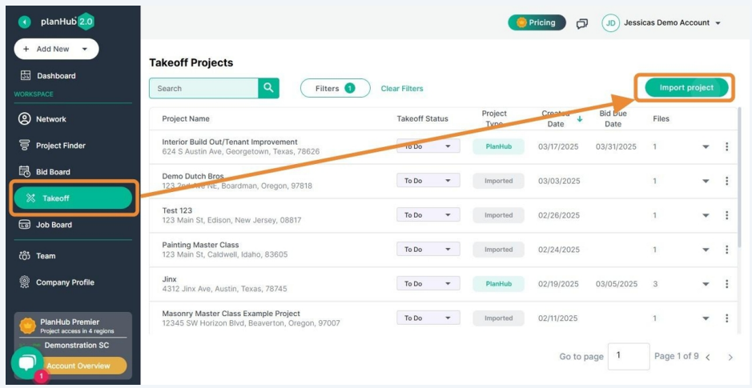Open the Demo Dutch Bros project
This screenshot has height=388, width=752.
[x=193, y=176]
